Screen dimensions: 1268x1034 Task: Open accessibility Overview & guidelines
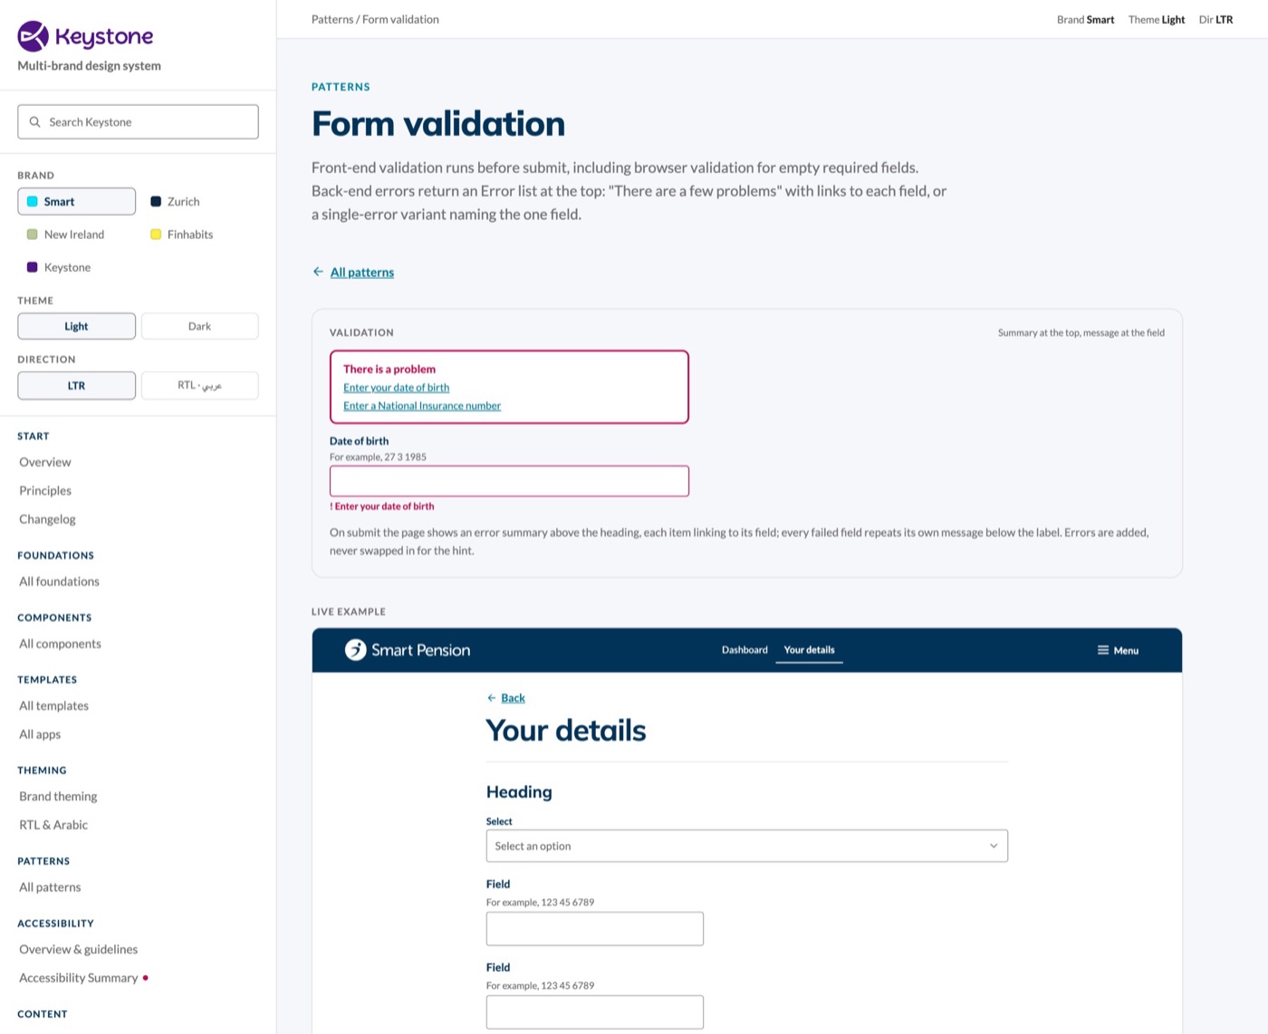[x=79, y=949]
